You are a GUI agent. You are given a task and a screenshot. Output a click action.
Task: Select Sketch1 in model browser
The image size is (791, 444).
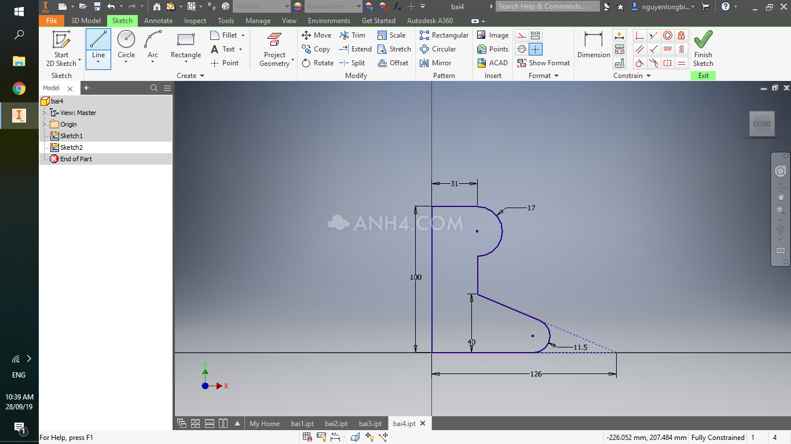pos(71,136)
